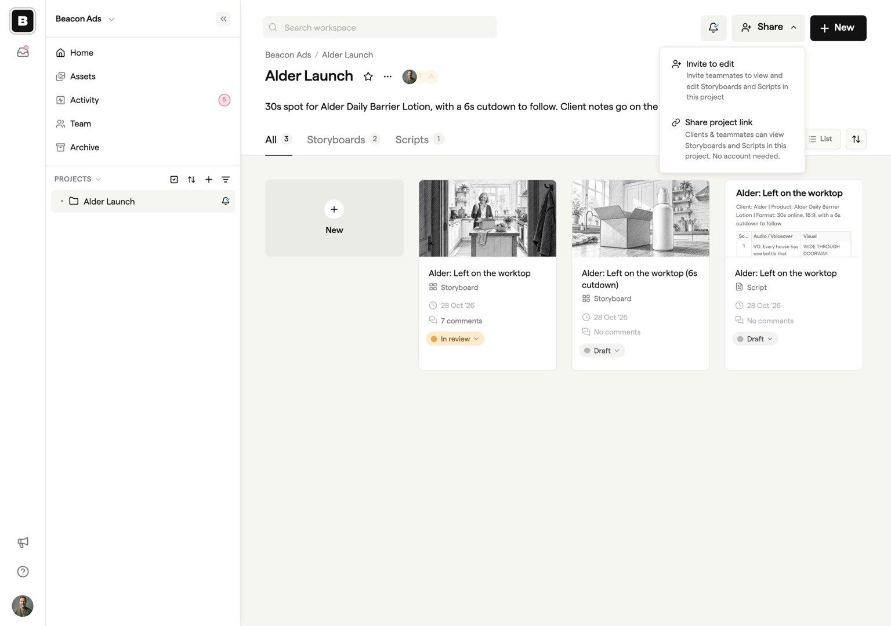Add a new project with plus icon

[x=209, y=180]
